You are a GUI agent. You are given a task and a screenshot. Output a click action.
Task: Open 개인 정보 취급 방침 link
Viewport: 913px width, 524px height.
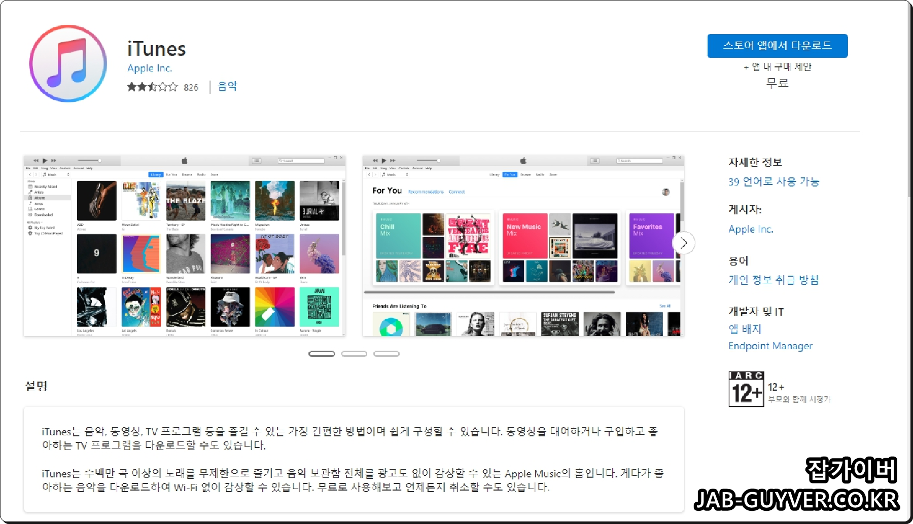774,280
